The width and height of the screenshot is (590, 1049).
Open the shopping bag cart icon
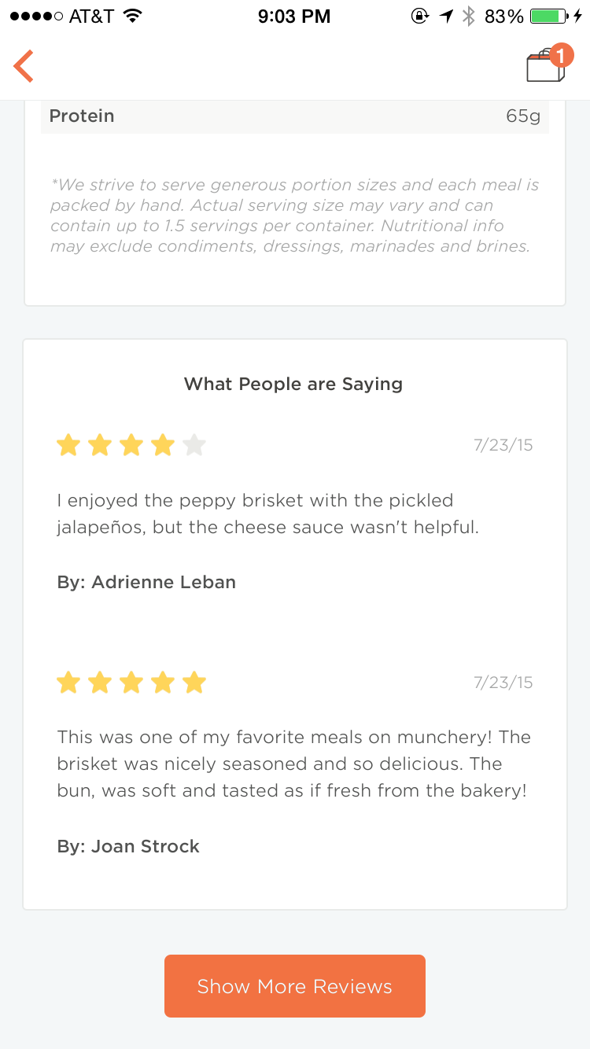[x=543, y=68]
